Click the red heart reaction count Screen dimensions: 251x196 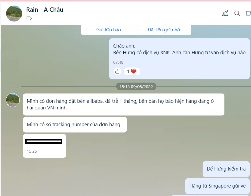pyautogui.click(x=132, y=71)
